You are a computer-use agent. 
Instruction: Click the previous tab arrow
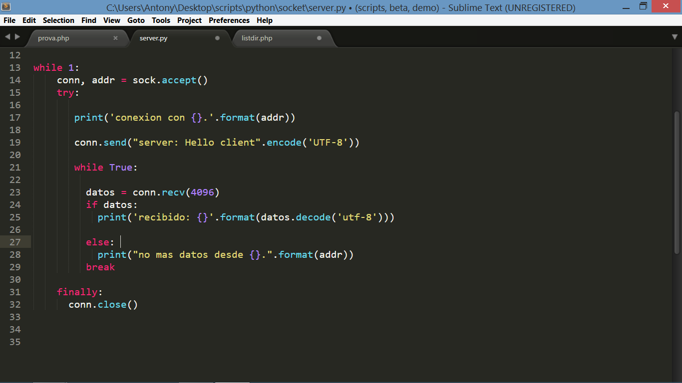[7, 37]
